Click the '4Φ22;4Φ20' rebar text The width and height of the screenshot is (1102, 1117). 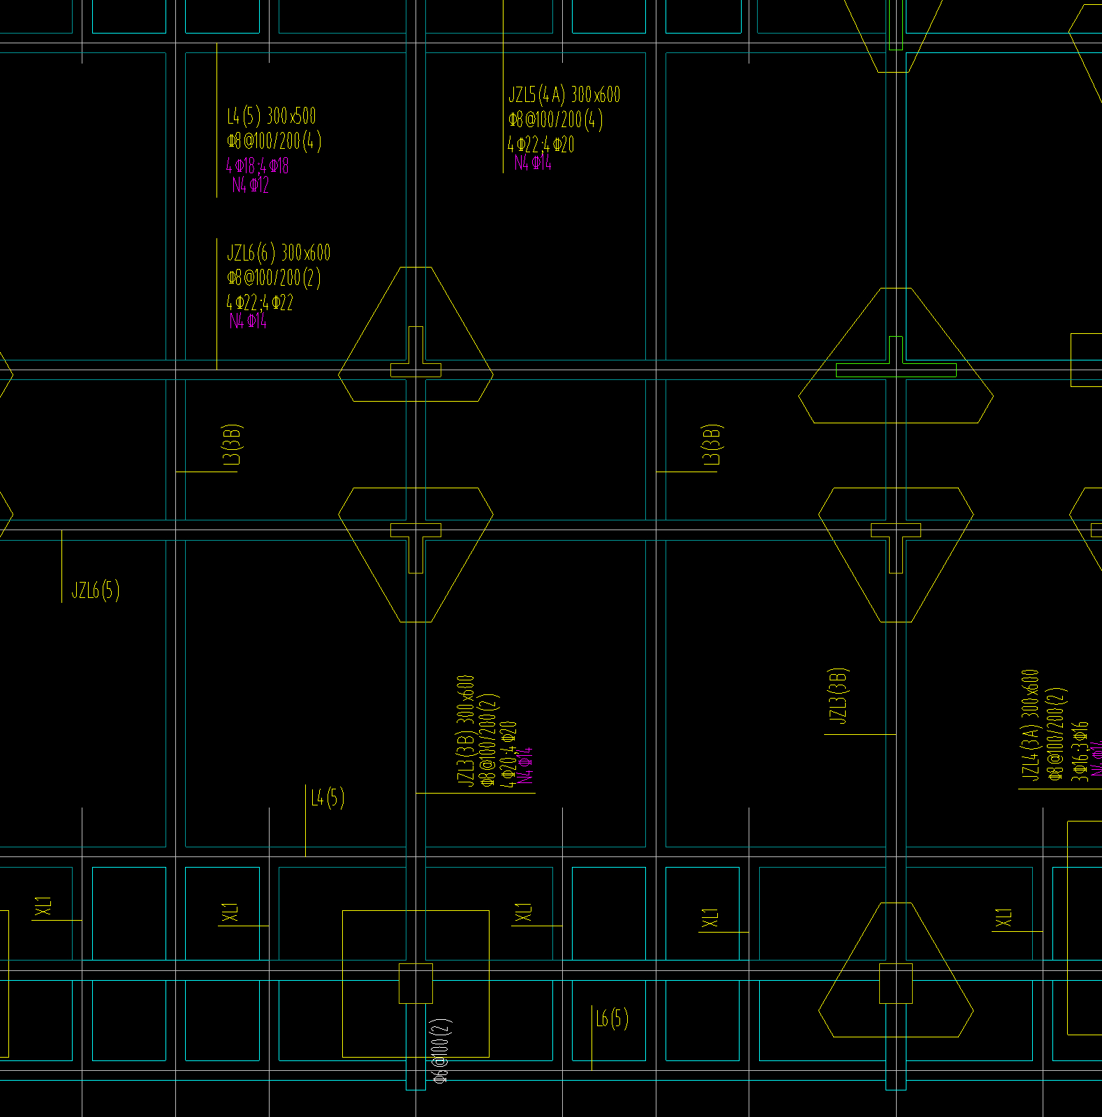541,145
